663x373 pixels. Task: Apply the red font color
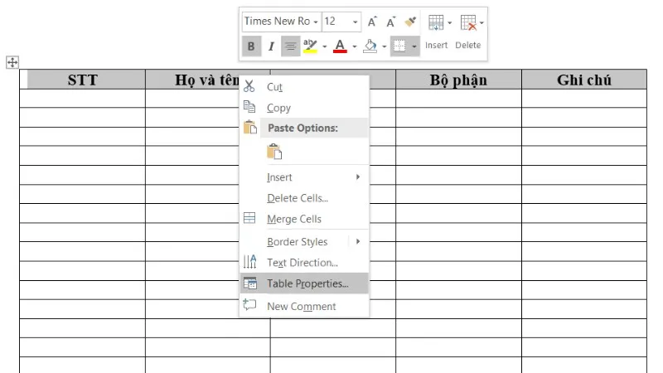coord(340,46)
